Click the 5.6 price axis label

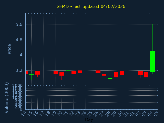pos(19,25)
